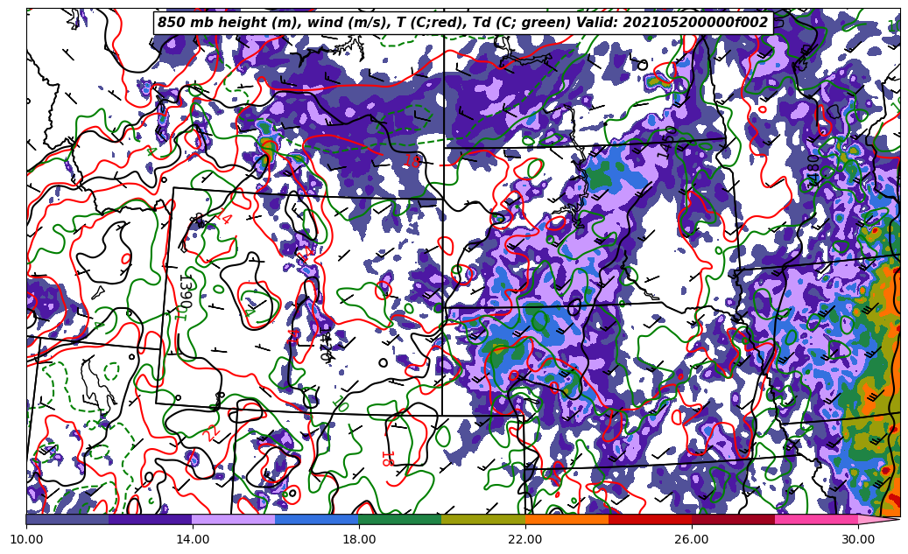Click the 18.00 colorbar tick label
Screen dimensions: 908x554
tap(358, 539)
